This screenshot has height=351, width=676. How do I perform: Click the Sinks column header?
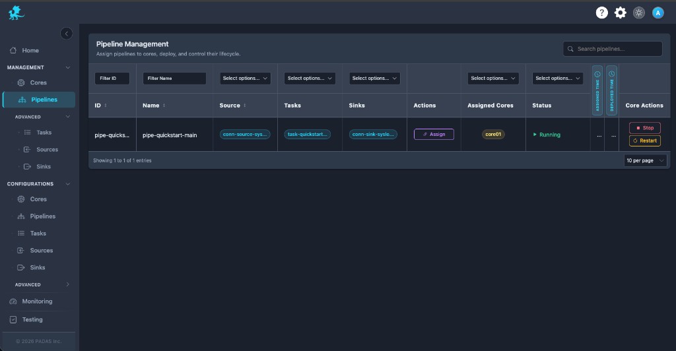pyautogui.click(x=356, y=106)
